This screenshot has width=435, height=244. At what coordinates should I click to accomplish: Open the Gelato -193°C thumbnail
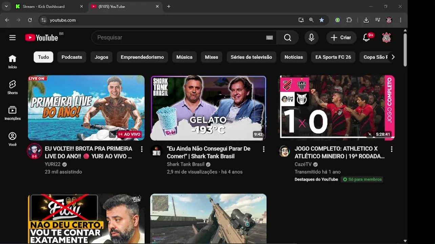coord(208,108)
